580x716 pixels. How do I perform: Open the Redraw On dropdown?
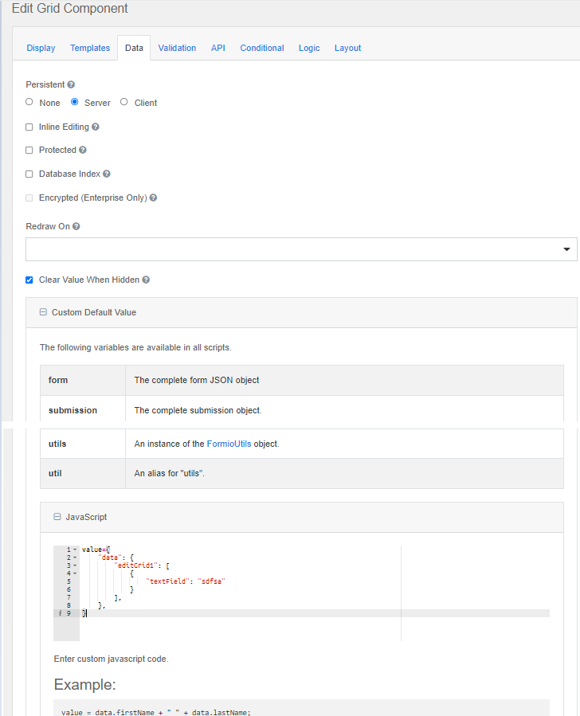(x=566, y=249)
